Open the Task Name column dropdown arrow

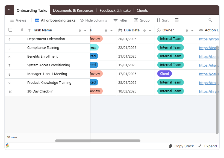coord(85,31)
